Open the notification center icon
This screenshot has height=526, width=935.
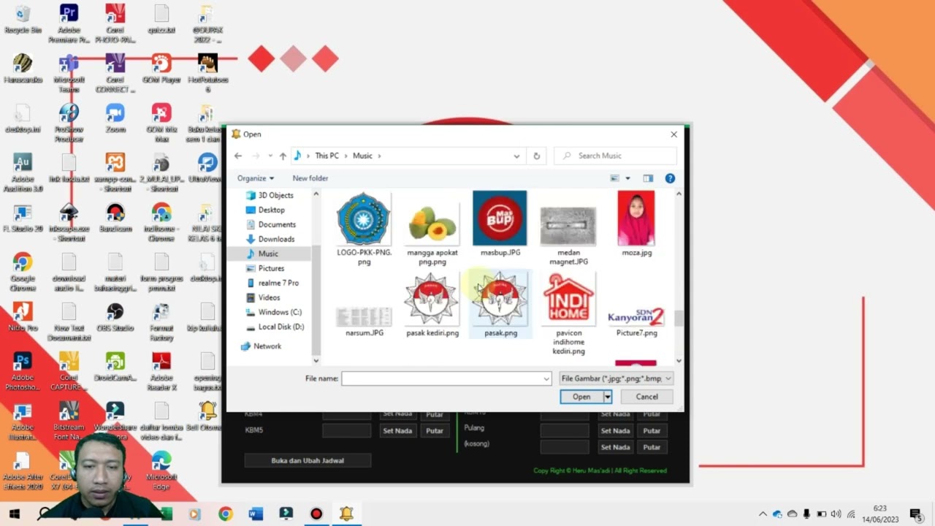pyautogui.click(x=915, y=514)
